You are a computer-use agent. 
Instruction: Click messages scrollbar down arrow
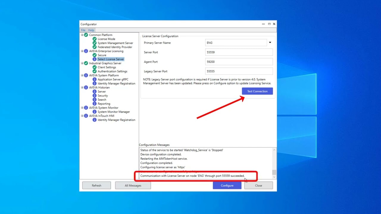274,177
